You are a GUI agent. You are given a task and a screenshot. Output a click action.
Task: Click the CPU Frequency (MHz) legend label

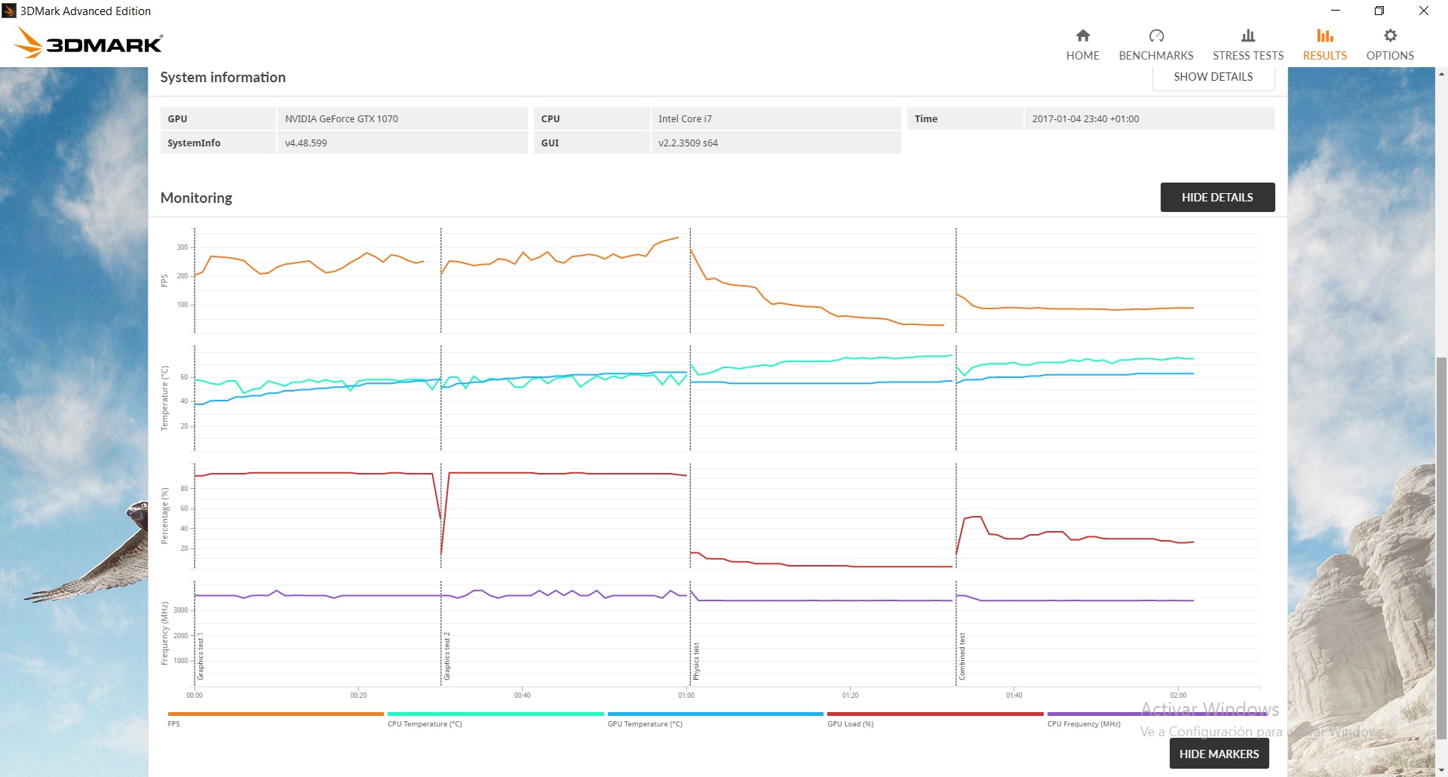(x=1084, y=724)
